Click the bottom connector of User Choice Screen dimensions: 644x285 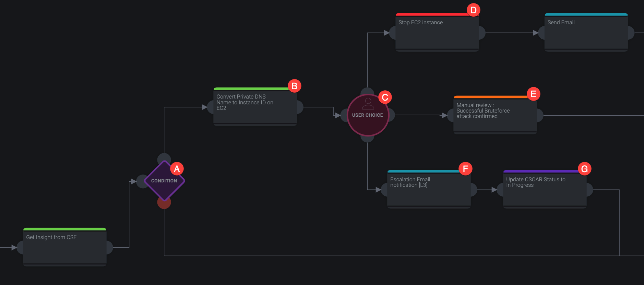pos(367,138)
